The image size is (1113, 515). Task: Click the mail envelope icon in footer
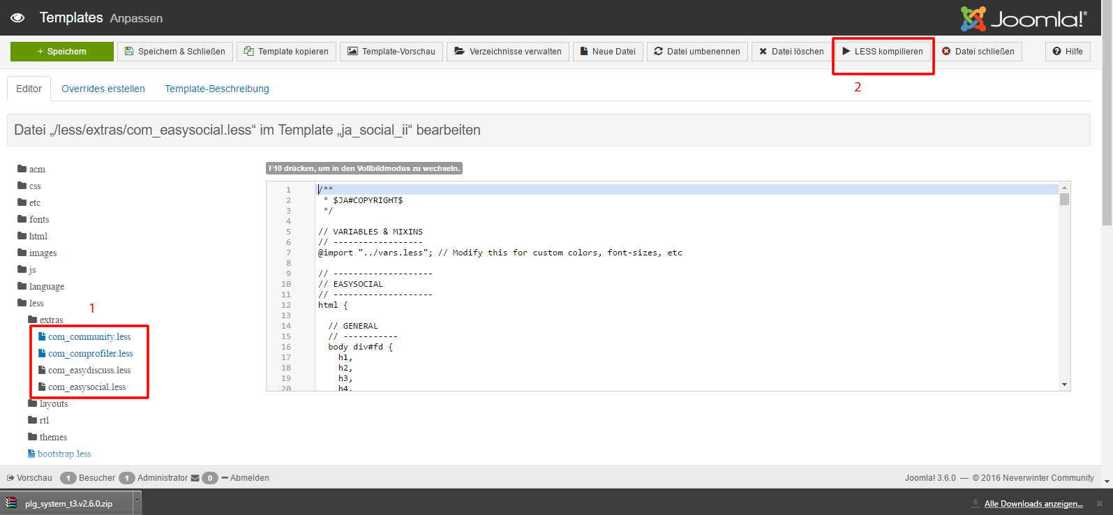(195, 478)
